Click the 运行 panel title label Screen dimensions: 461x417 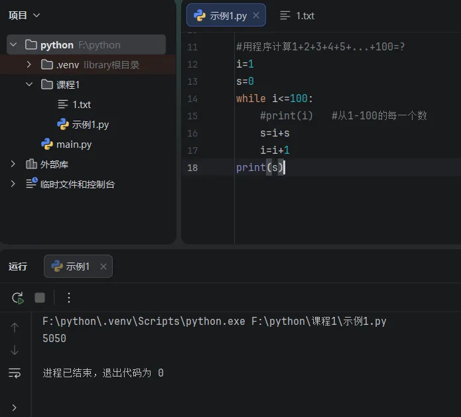tap(18, 267)
